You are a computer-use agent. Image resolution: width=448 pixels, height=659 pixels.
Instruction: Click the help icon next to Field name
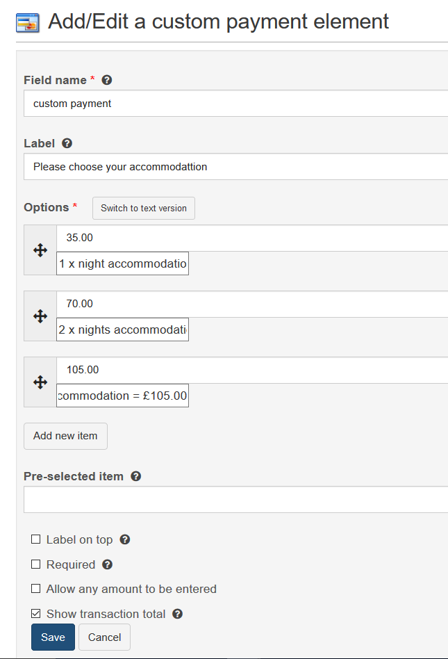pyautogui.click(x=107, y=80)
